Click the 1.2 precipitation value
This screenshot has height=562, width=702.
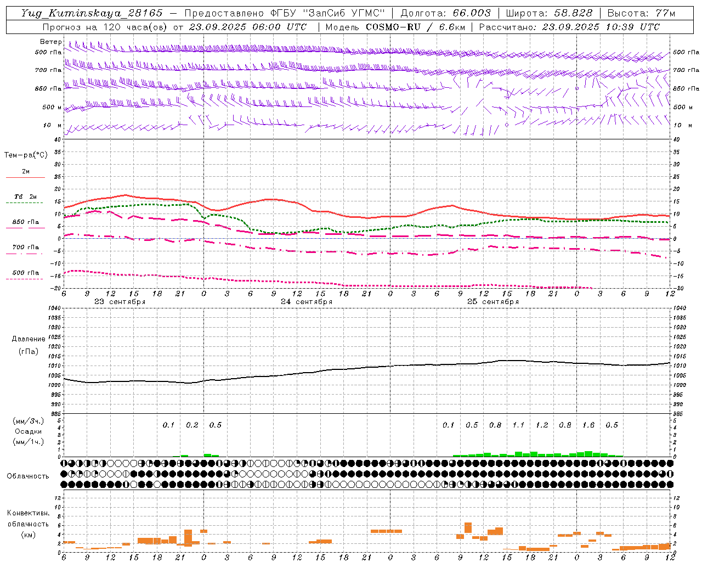pyautogui.click(x=542, y=425)
